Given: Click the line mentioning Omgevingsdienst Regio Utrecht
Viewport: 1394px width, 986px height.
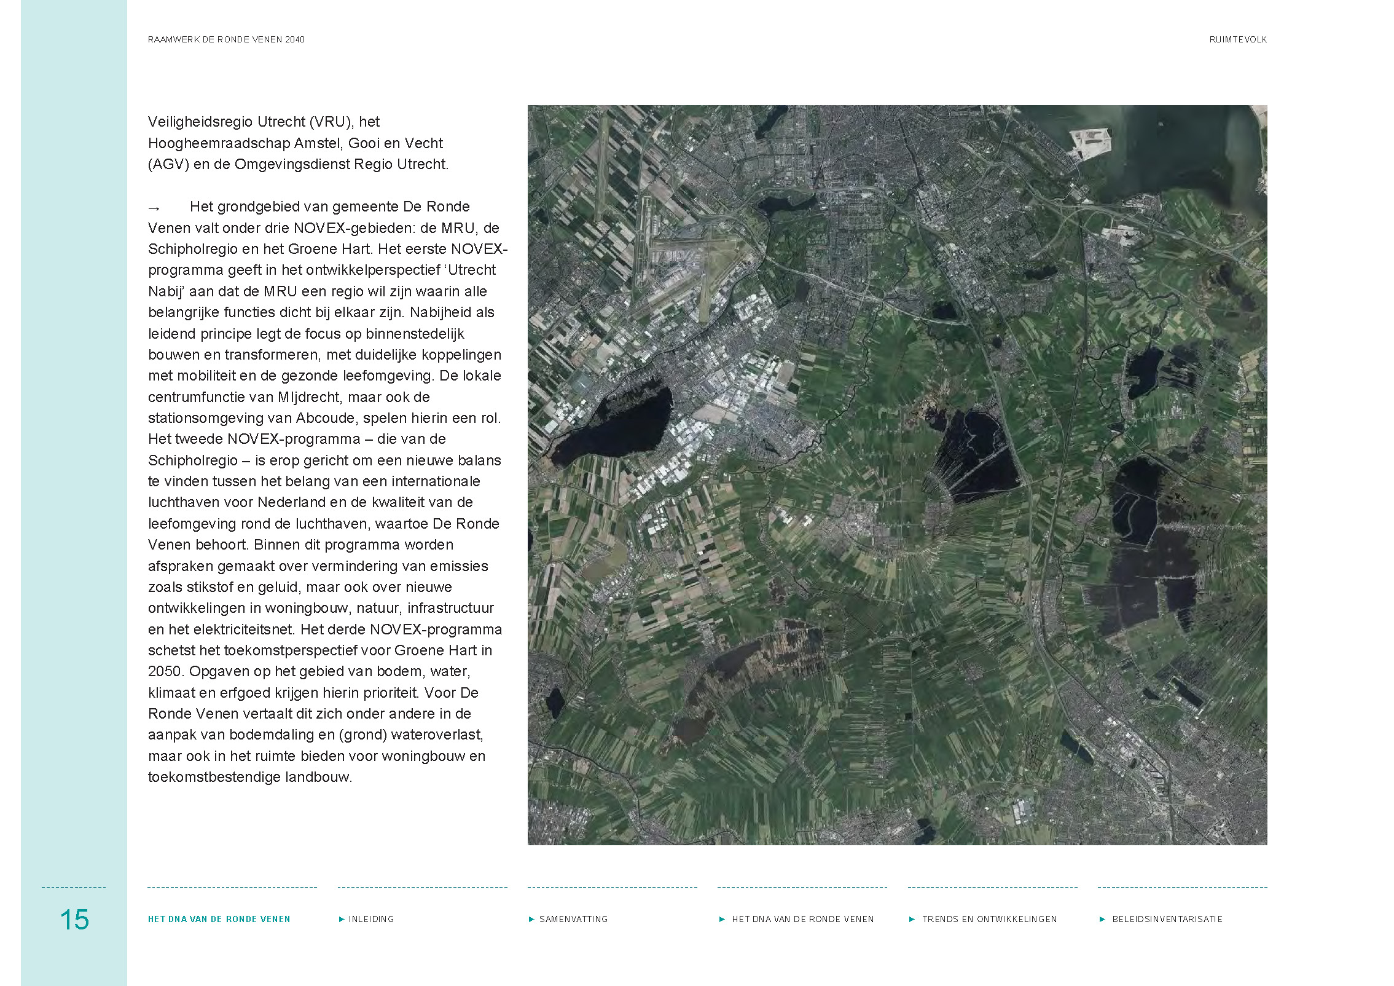Looking at the screenshot, I should tap(299, 164).
